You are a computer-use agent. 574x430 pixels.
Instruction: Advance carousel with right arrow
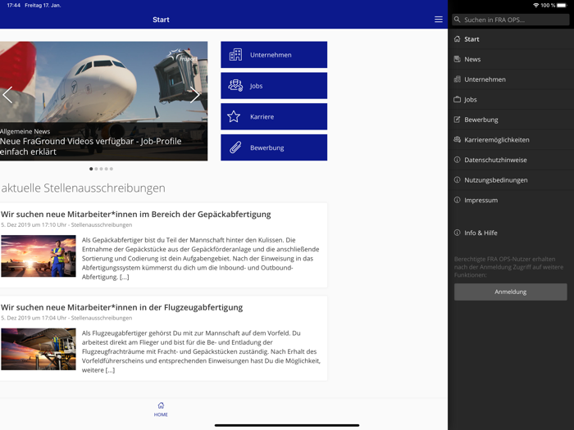pyautogui.click(x=195, y=95)
